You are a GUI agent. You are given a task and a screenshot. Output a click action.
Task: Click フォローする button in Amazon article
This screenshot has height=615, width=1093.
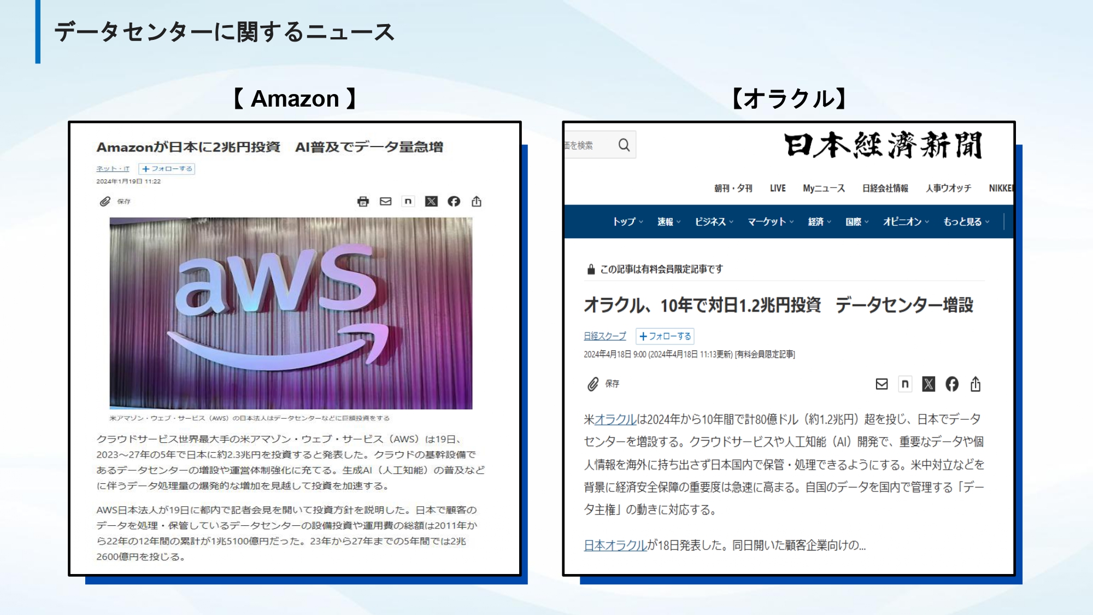tap(167, 169)
